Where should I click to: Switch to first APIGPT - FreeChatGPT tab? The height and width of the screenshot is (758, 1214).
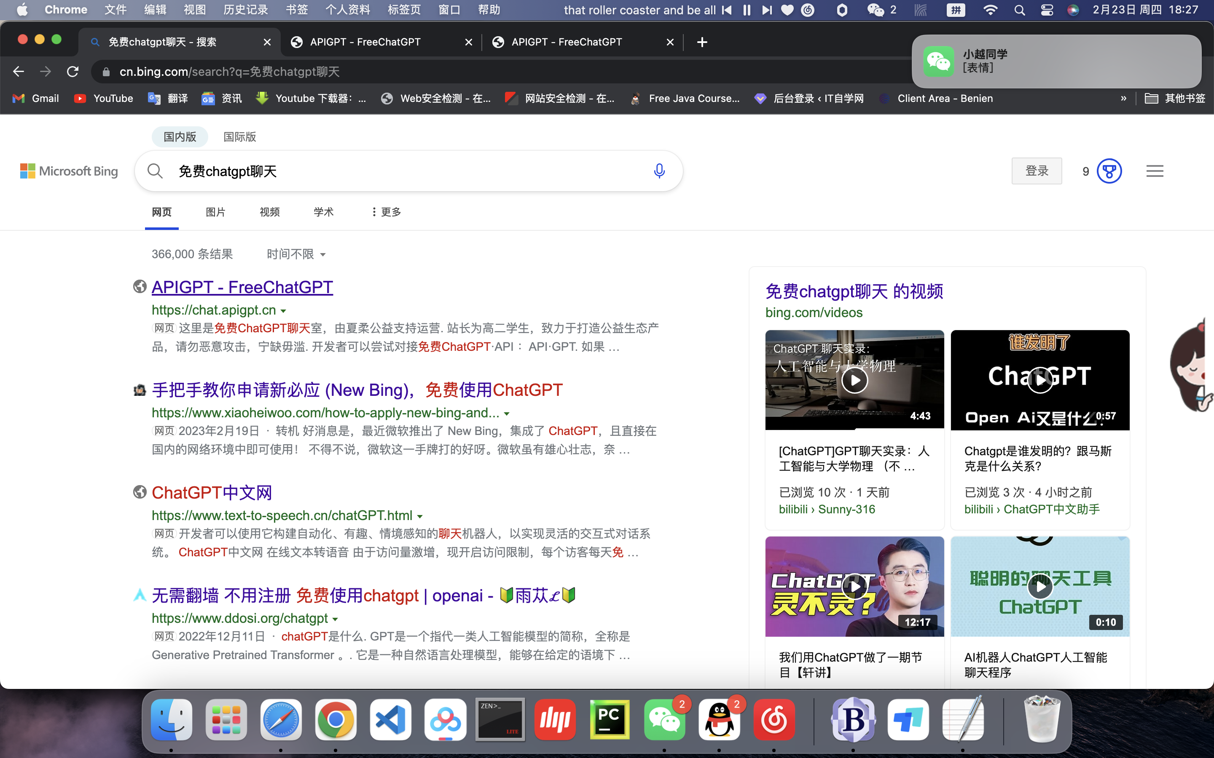pos(381,42)
